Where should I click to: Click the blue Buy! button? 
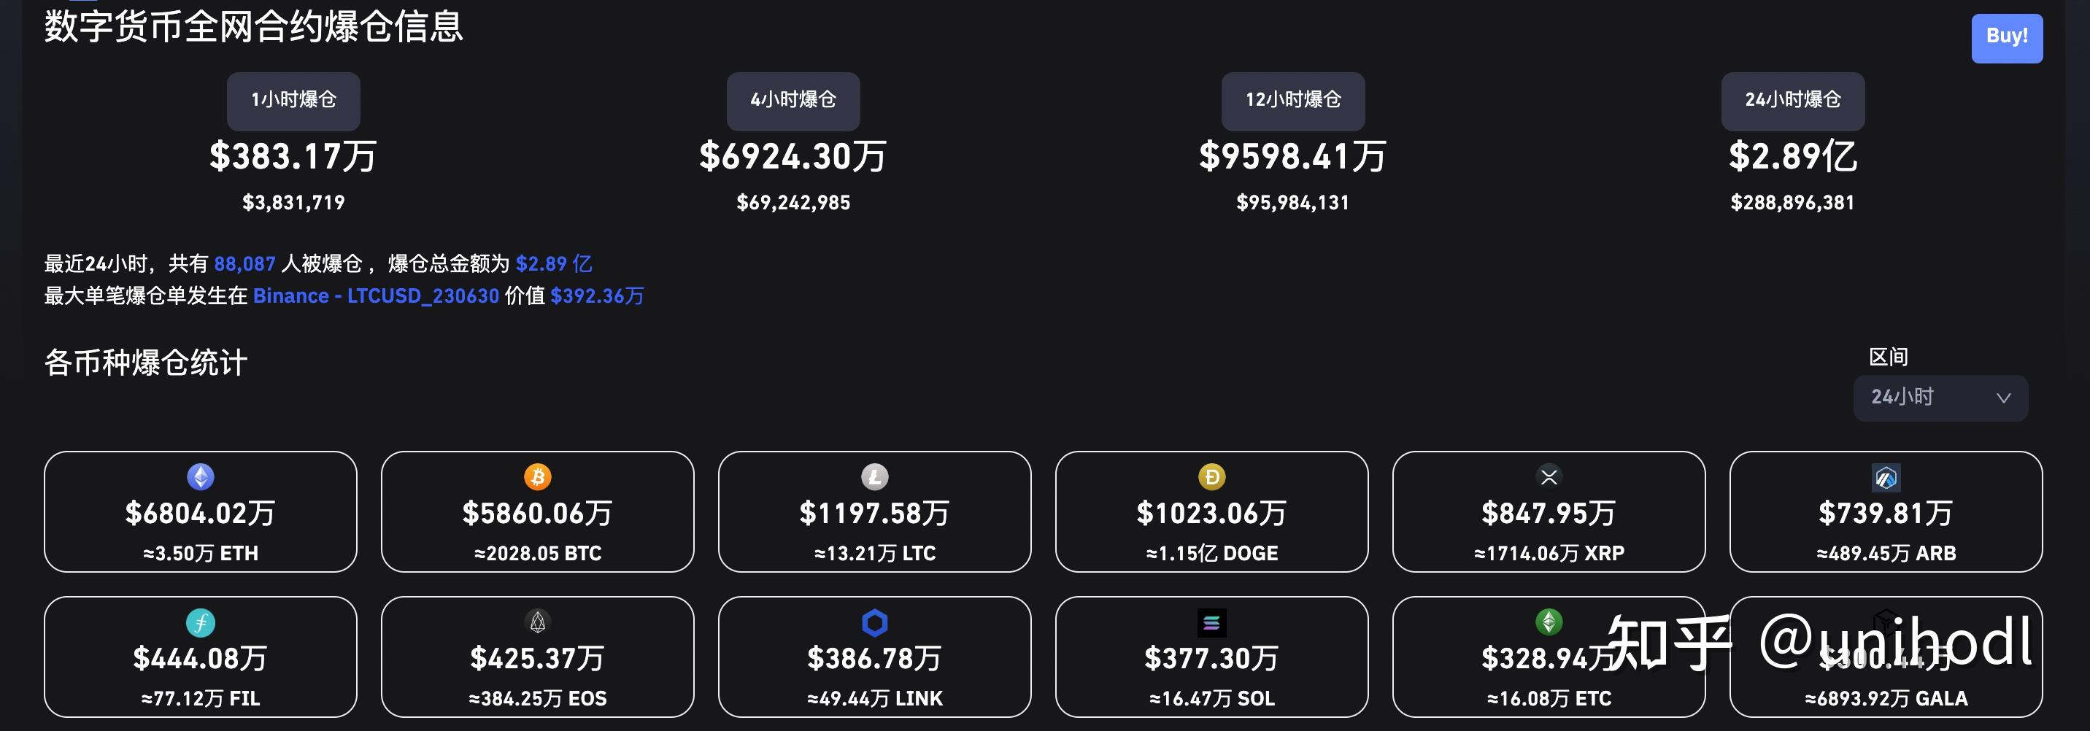[x=2006, y=37]
